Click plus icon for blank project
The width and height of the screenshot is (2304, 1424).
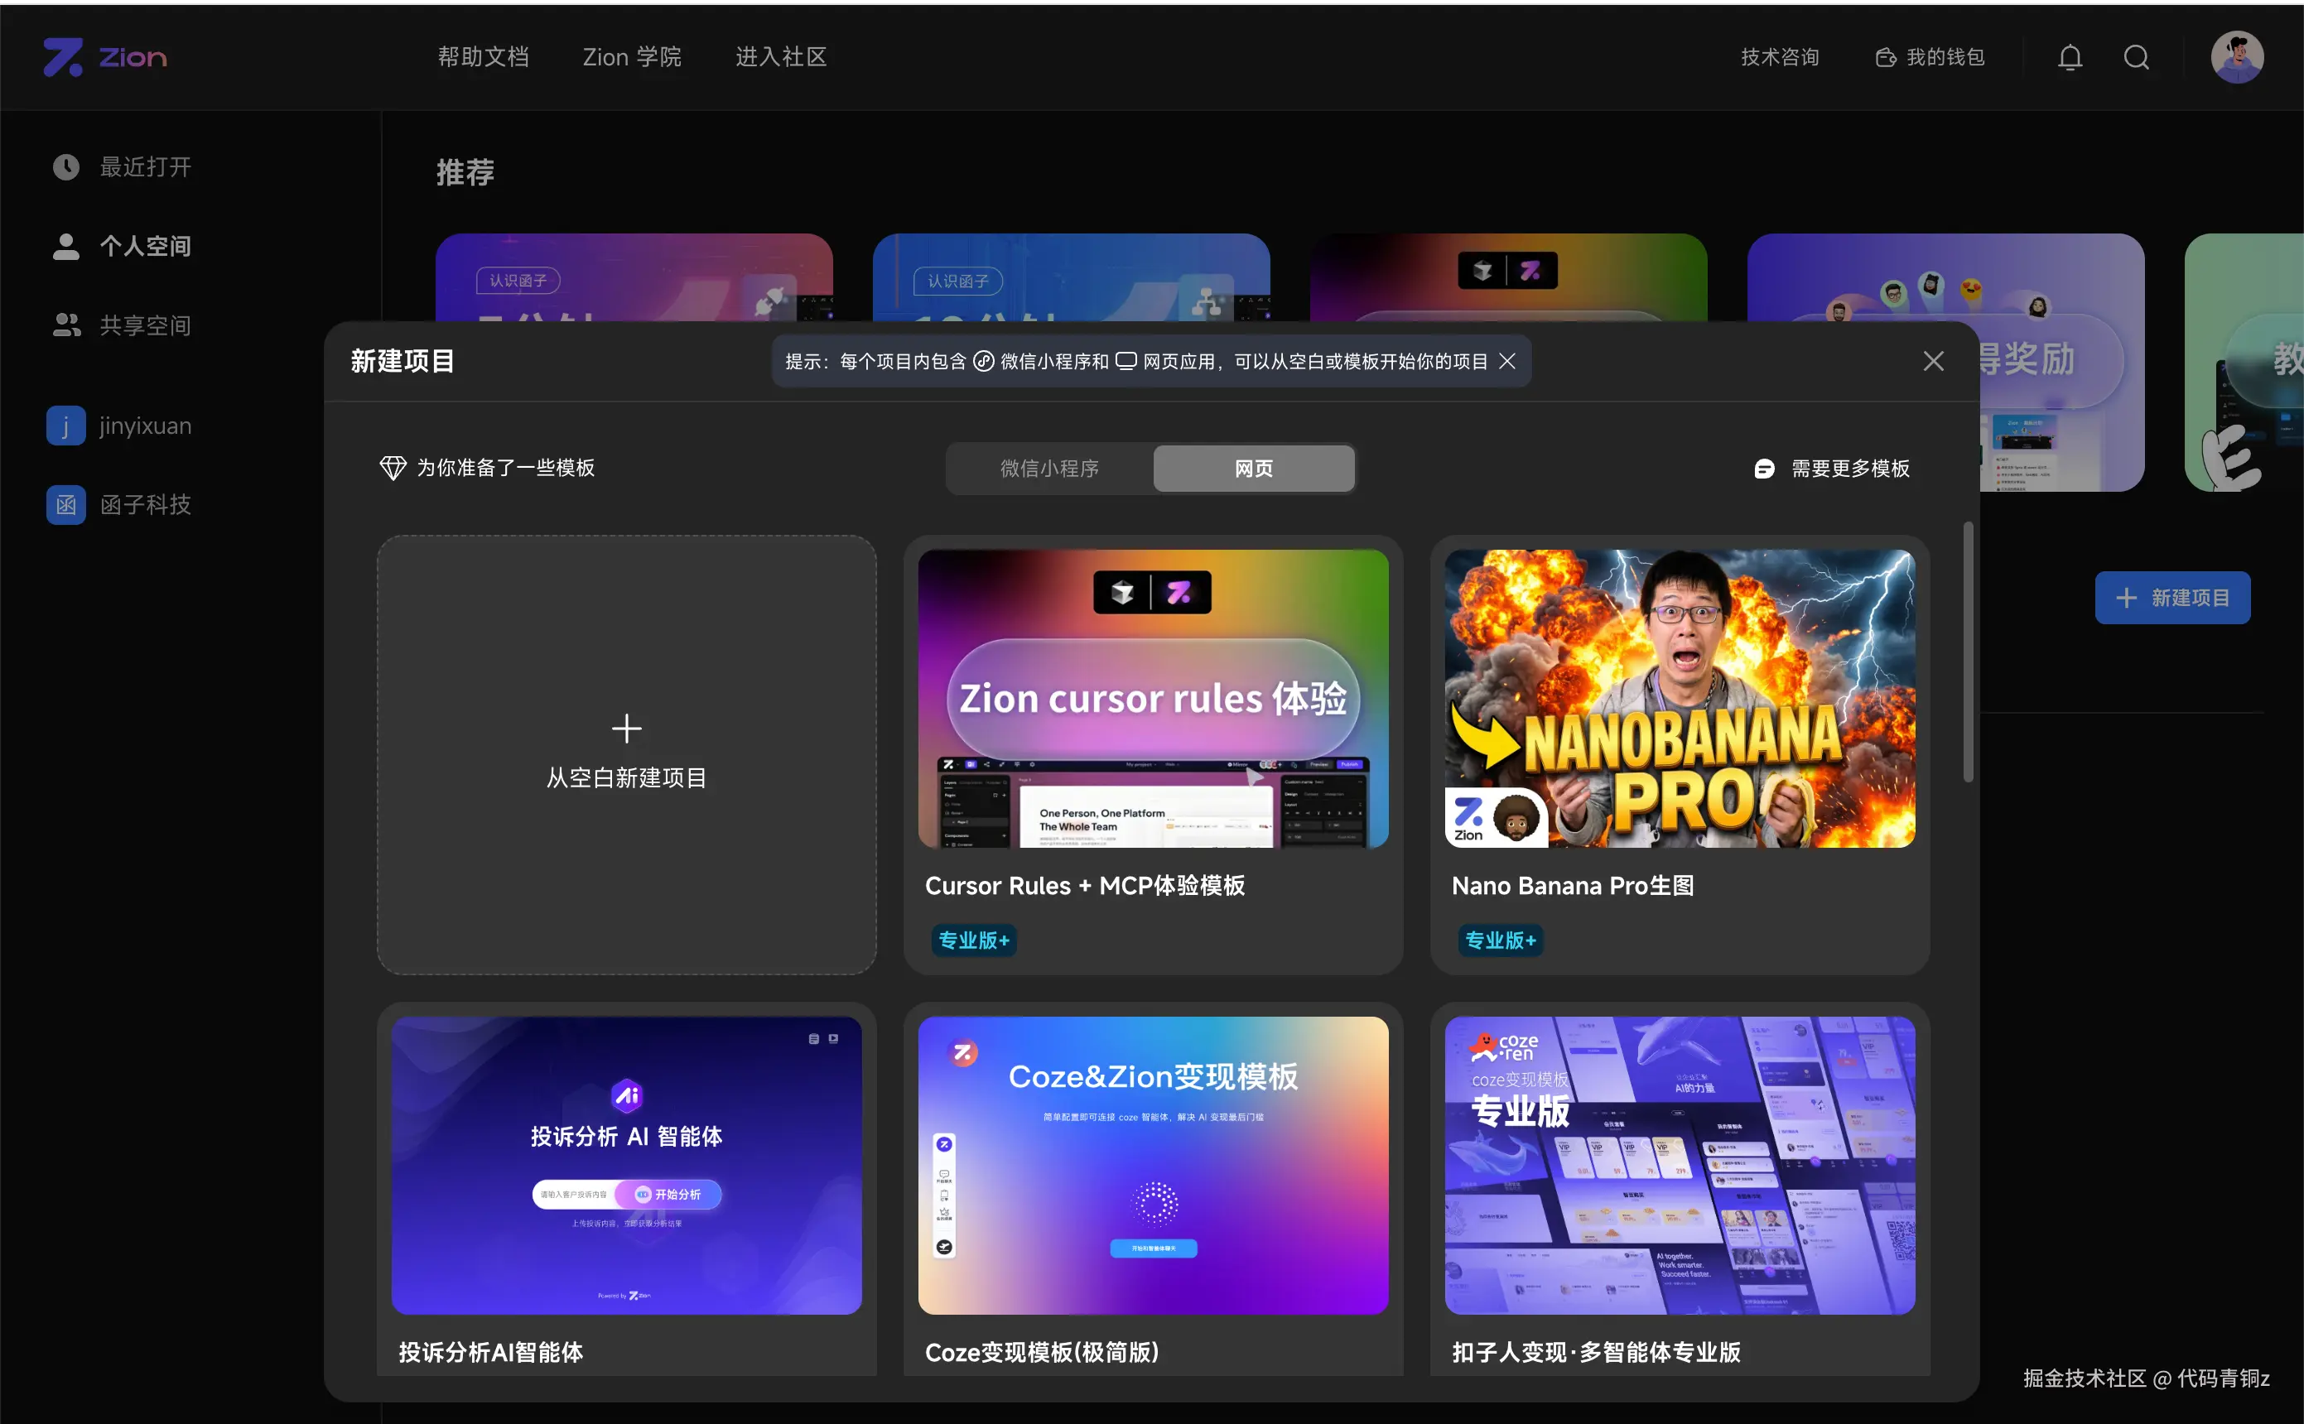click(x=626, y=728)
